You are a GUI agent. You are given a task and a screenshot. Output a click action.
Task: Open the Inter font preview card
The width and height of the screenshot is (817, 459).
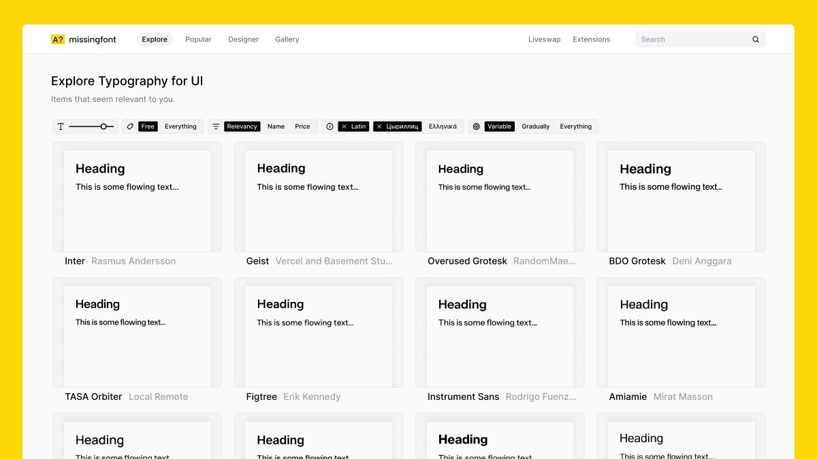tap(137, 197)
